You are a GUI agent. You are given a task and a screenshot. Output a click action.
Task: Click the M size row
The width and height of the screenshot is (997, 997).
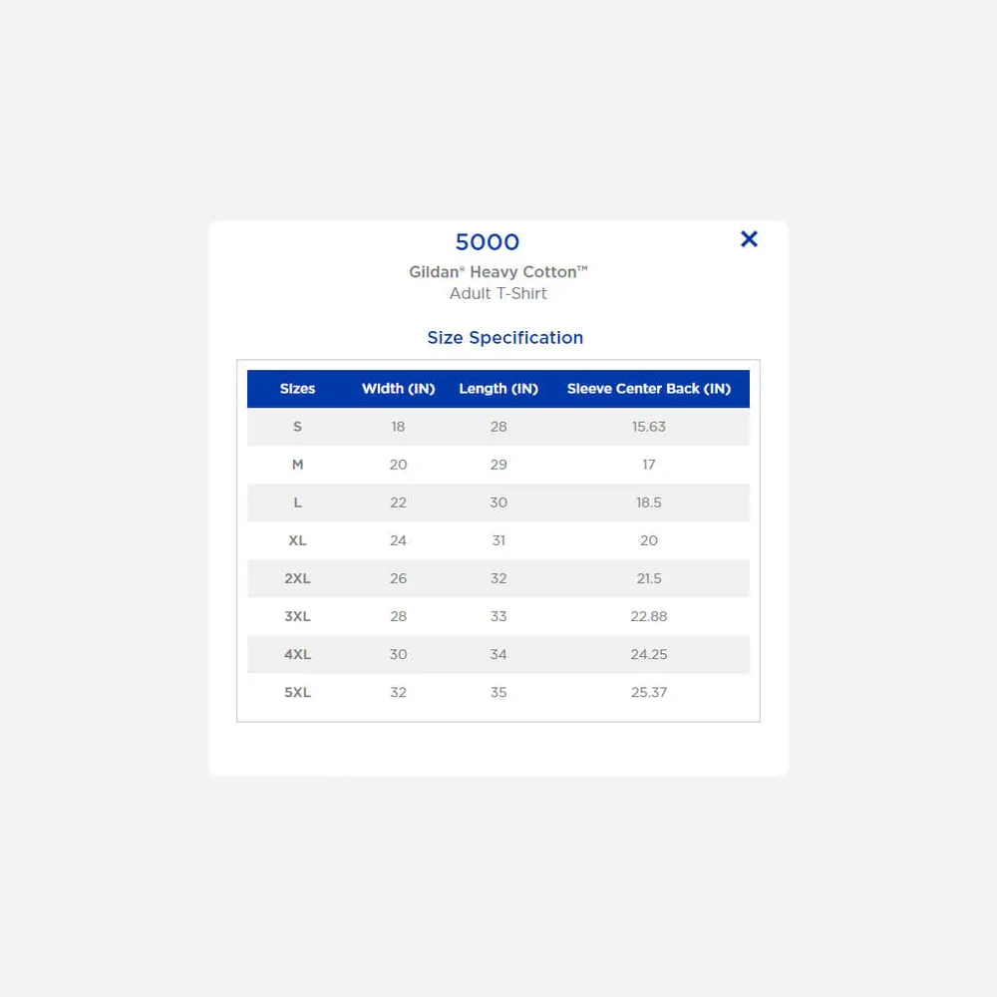pos(297,465)
